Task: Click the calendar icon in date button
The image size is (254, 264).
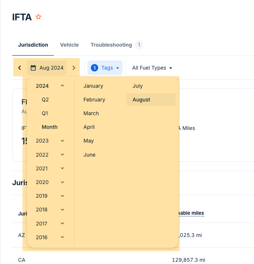Action: tap(33, 68)
